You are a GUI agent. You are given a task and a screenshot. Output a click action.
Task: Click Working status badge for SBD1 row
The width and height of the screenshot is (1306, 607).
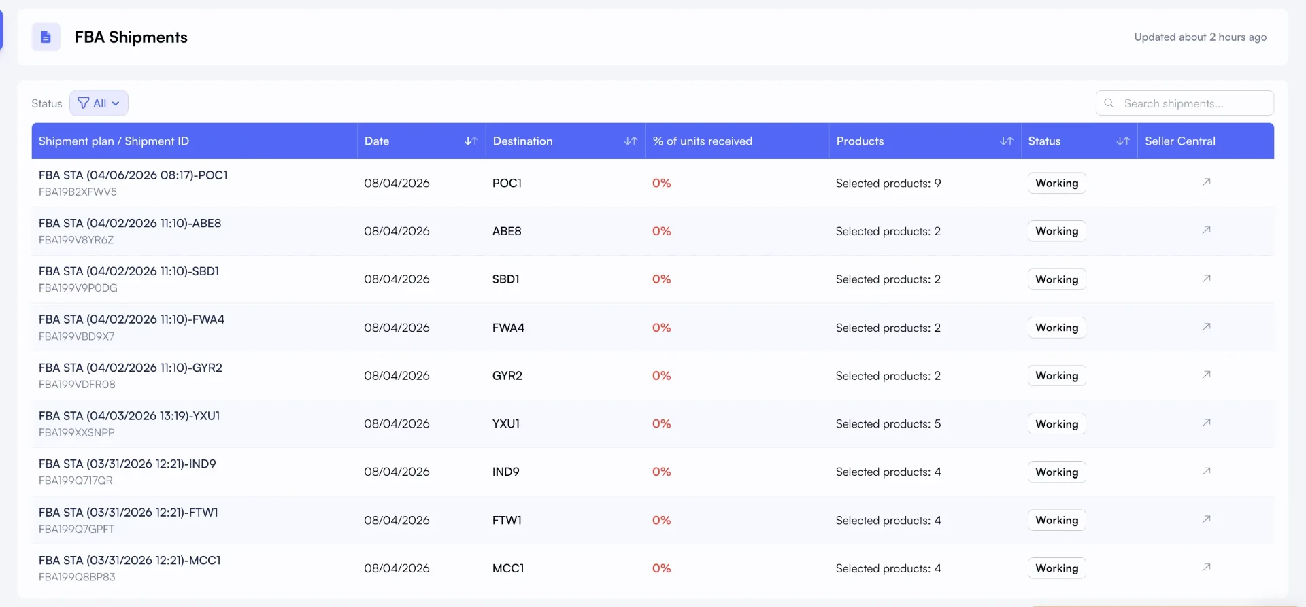1056,279
